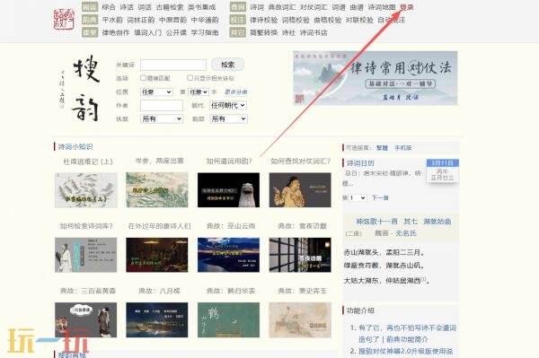
Task: Open the 曲格校验 tool link
Action: pos(328,20)
